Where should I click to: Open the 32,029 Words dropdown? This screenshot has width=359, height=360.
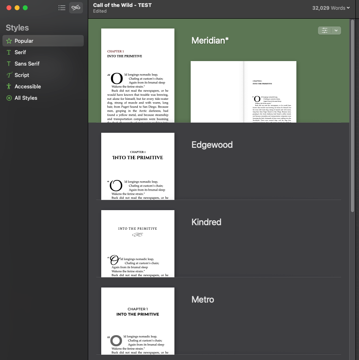pyautogui.click(x=331, y=8)
